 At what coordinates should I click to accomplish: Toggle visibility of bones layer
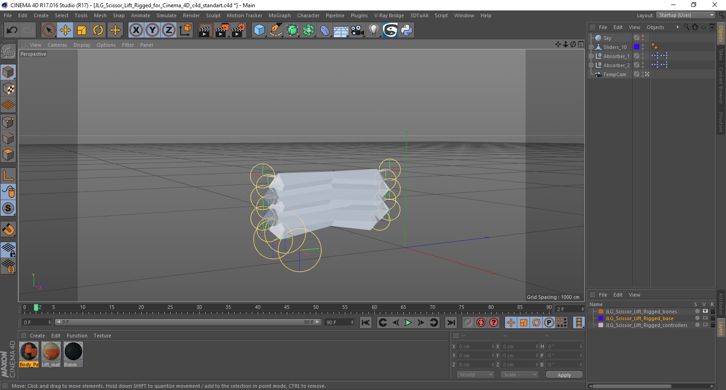(x=705, y=312)
